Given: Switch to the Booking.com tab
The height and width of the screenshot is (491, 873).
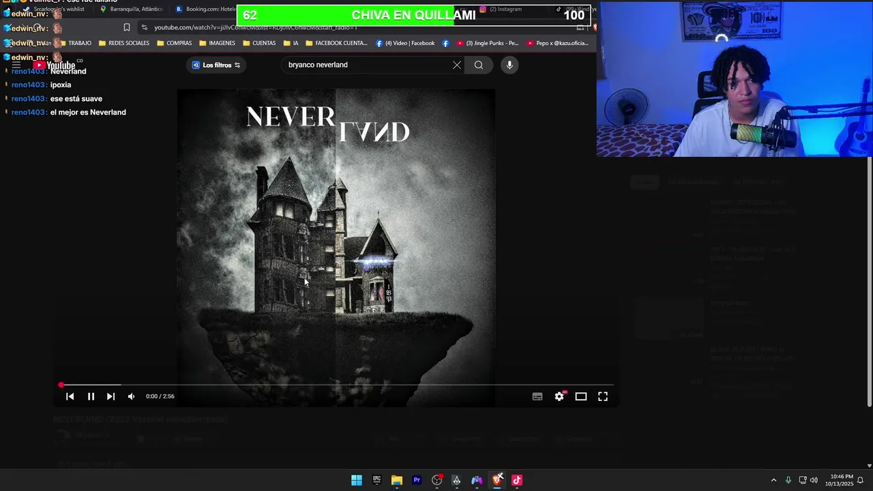Looking at the screenshot, I should [205, 9].
